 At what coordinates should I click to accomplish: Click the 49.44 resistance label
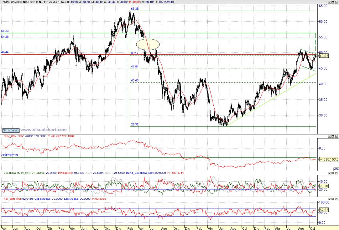coord(5,52)
